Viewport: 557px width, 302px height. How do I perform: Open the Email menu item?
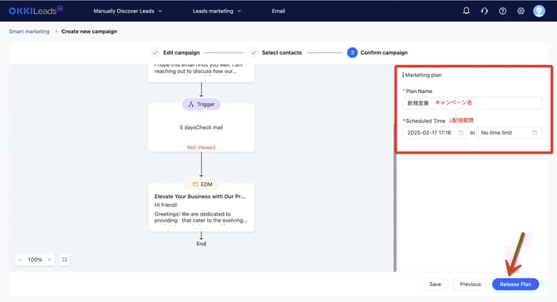[278, 11]
